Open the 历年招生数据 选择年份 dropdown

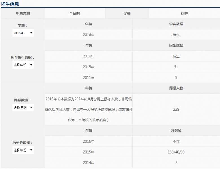coord(23,65)
